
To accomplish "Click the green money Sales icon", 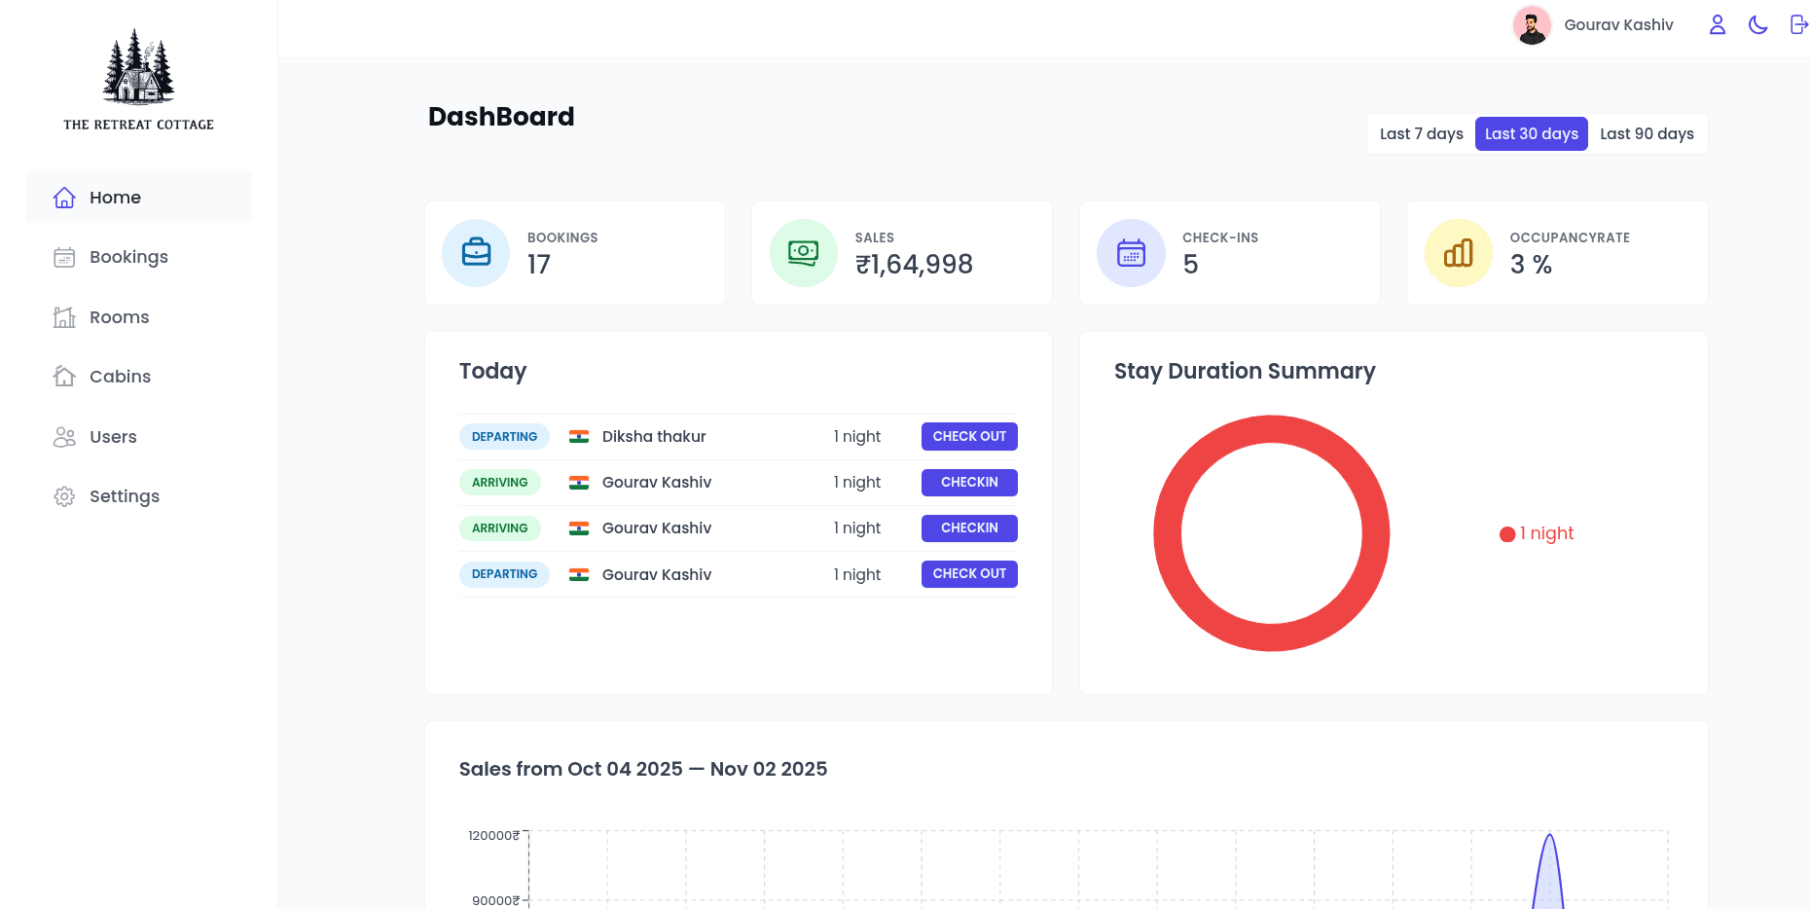I will coord(803,252).
